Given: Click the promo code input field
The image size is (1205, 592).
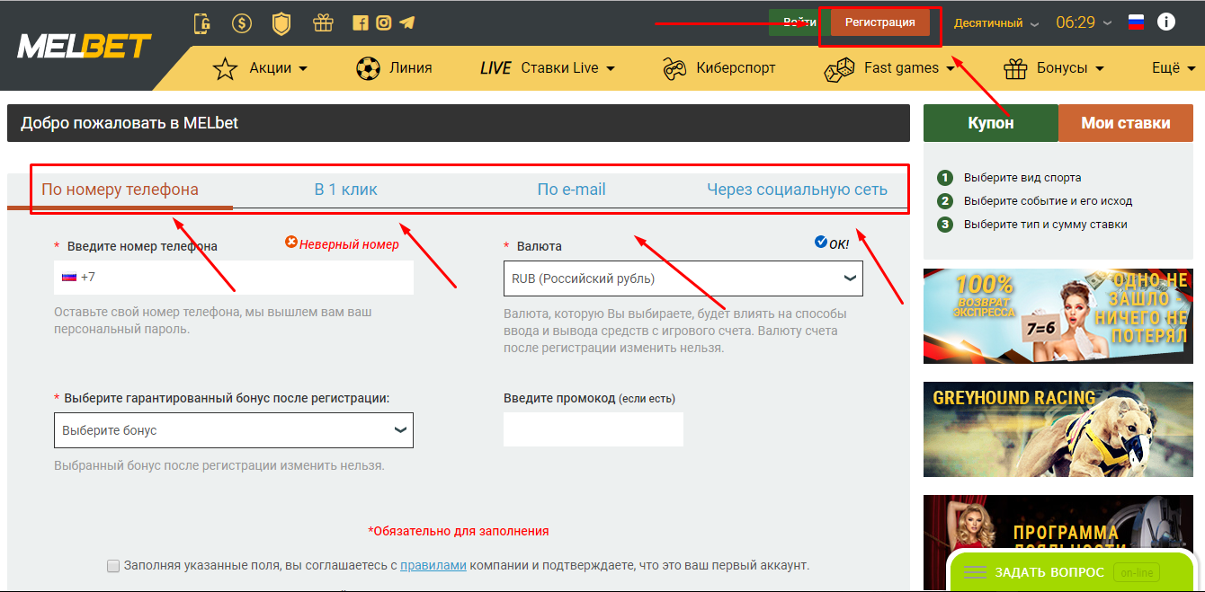Looking at the screenshot, I should 593,429.
